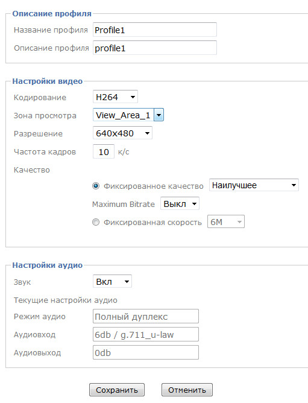Open the 6M bitrate dropdown

tap(226, 221)
